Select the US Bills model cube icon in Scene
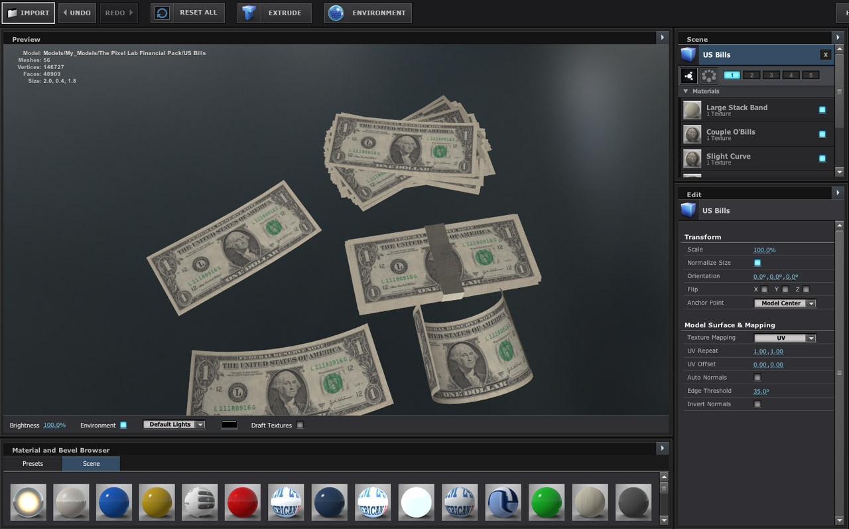Viewport: 849px width, 529px height. 688,55
